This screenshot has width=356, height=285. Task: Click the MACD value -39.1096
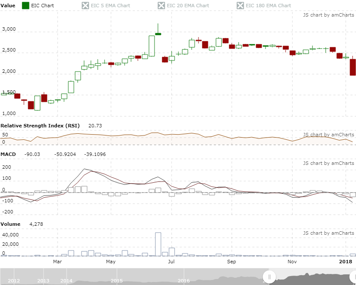(x=95, y=154)
